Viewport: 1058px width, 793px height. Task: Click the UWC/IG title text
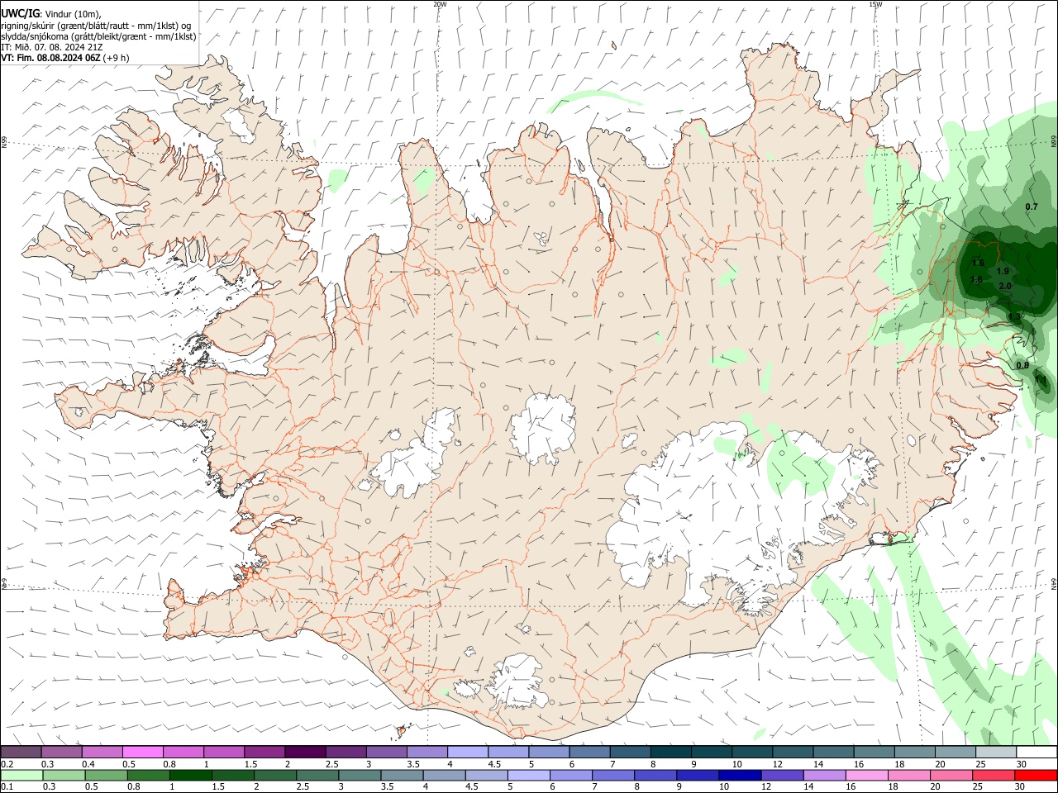[x=19, y=14]
